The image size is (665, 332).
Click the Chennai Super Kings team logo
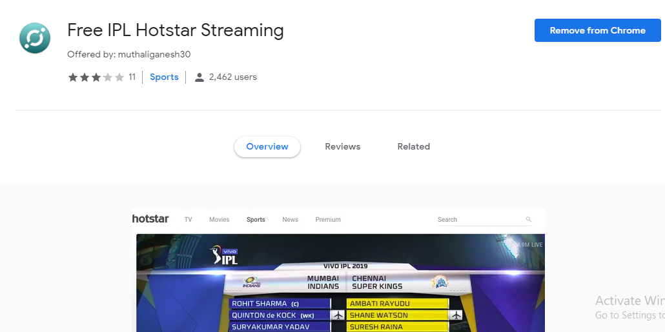point(440,282)
